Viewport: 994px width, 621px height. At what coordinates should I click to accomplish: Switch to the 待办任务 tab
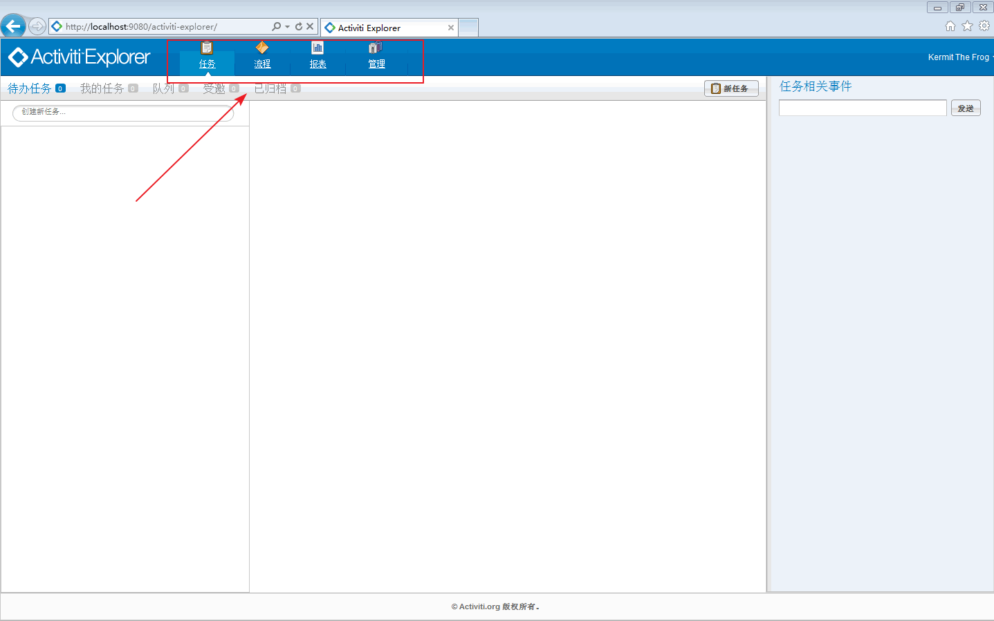click(x=29, y=88)
